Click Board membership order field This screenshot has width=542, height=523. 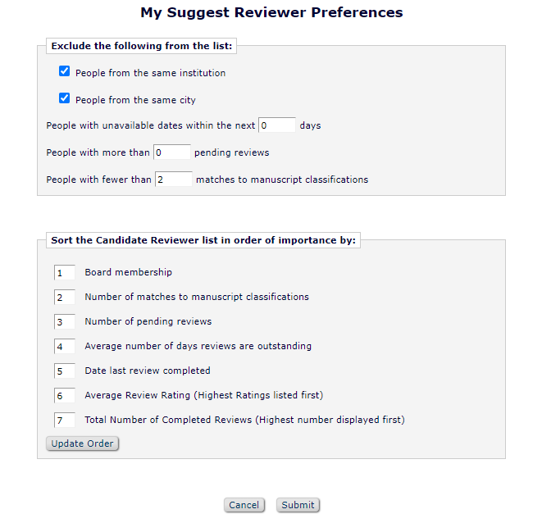click(x=65, y=273)
